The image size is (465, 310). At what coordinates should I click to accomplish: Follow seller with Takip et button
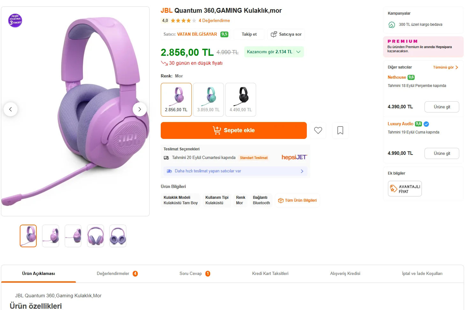point(249,34)
